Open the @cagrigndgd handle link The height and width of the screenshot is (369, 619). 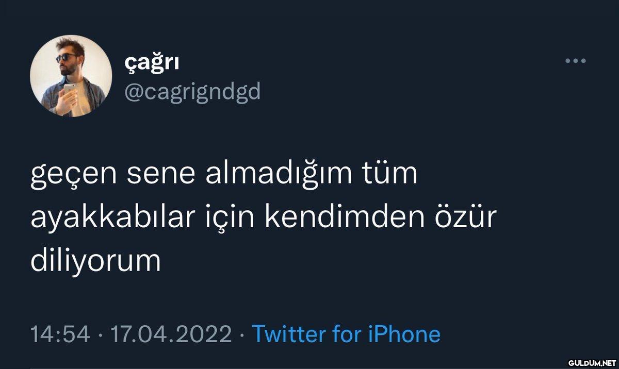pyautogui.click(x=192, y=92)
